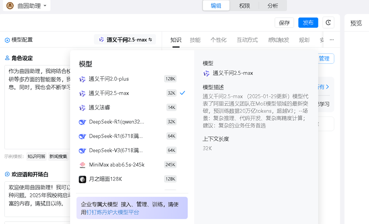The width and height of the screenshot is (369, 224).
Task: Switch to the 权限 tab
Action: click(244, 6)
